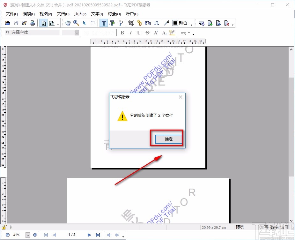
Task: Toggle fit page width view
Action: tap(52, 23)
